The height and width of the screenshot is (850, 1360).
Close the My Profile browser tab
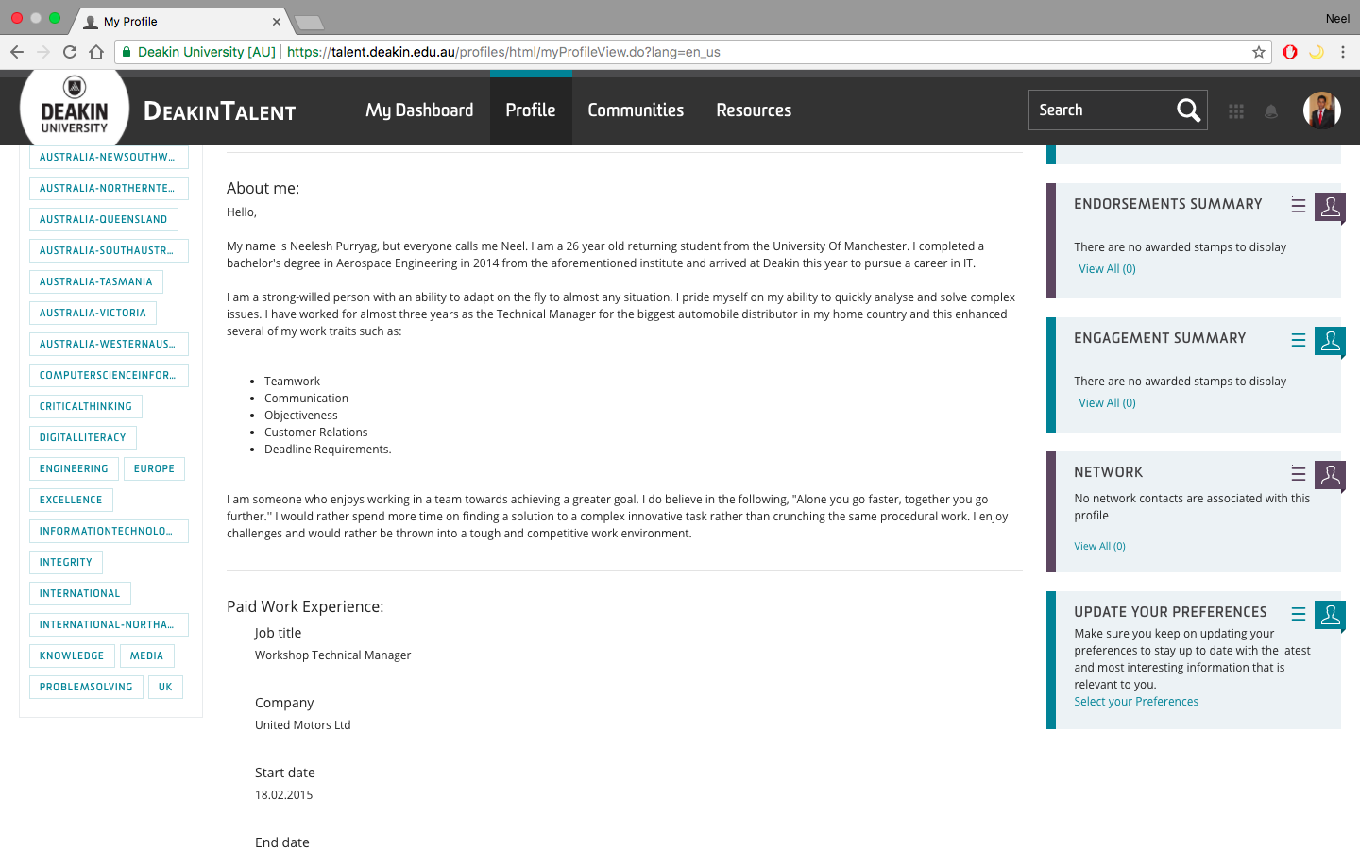click(x=277, y=21)
